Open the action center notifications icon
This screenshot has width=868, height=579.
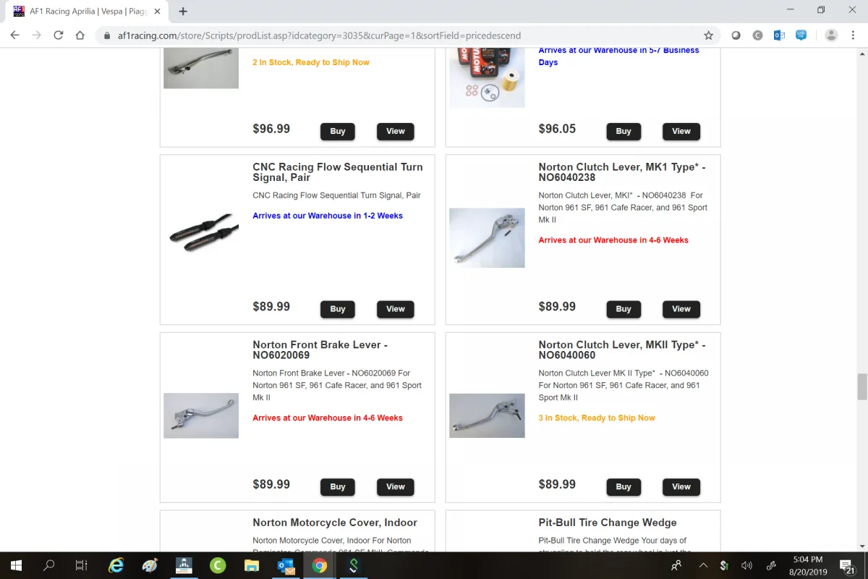coord(847,565)
